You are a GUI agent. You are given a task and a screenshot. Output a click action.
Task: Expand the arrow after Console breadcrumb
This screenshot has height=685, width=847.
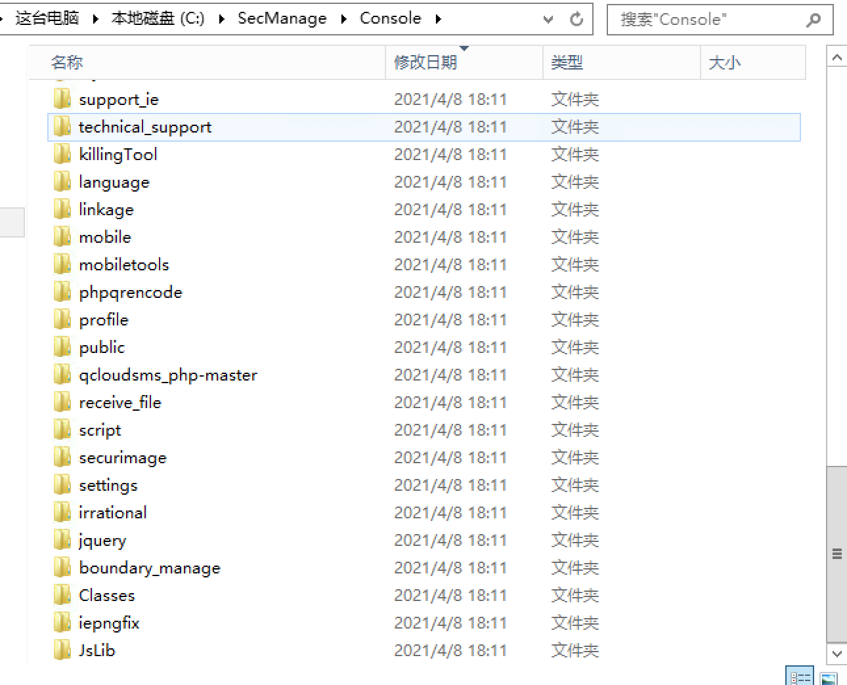pos(438,19)
